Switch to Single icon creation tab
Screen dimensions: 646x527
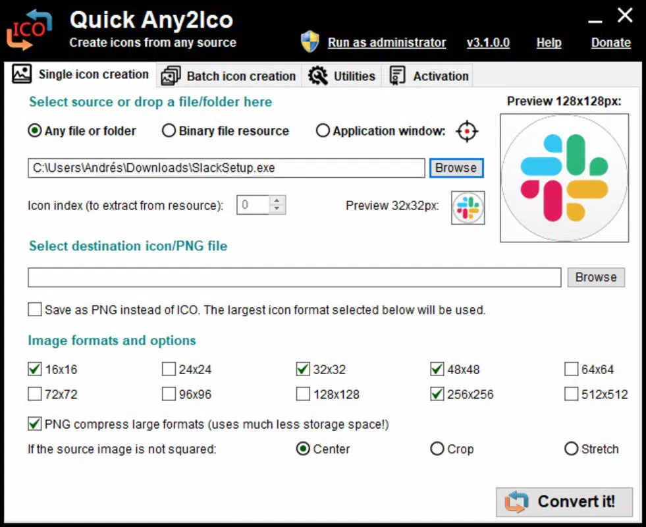pos(81,74)
